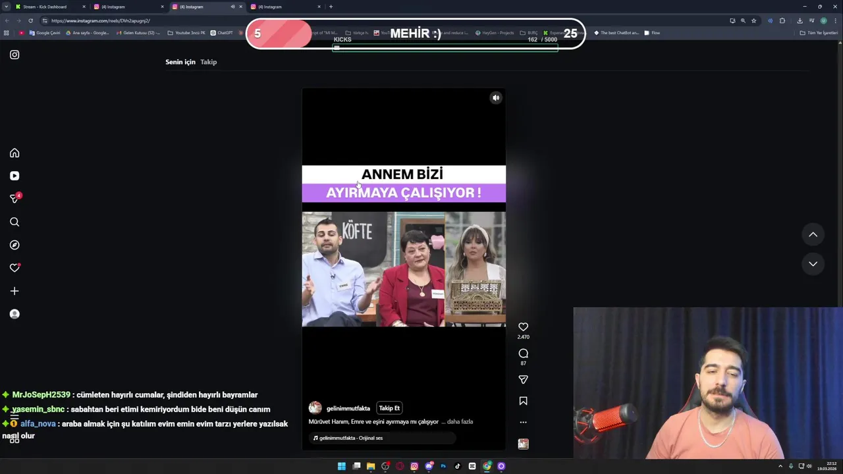Screen dimensions: 843x474
Task: Switch to the Senin için tab
Action: 180,62
